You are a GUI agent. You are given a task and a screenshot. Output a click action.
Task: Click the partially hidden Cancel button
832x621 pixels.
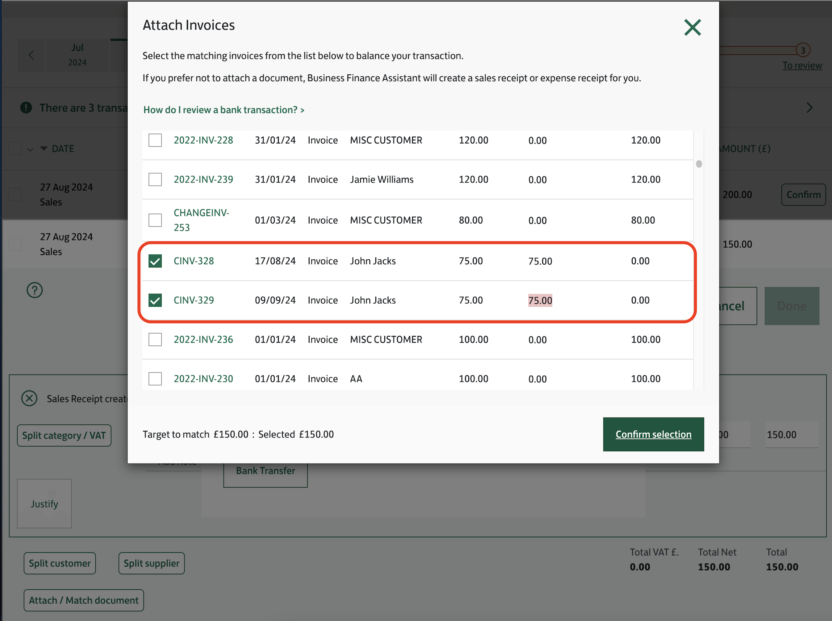point(738,306)
